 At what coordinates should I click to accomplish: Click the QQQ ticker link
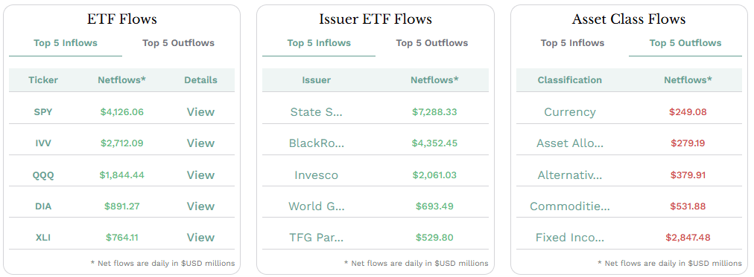pyautogui.click(x=43, y=175)
